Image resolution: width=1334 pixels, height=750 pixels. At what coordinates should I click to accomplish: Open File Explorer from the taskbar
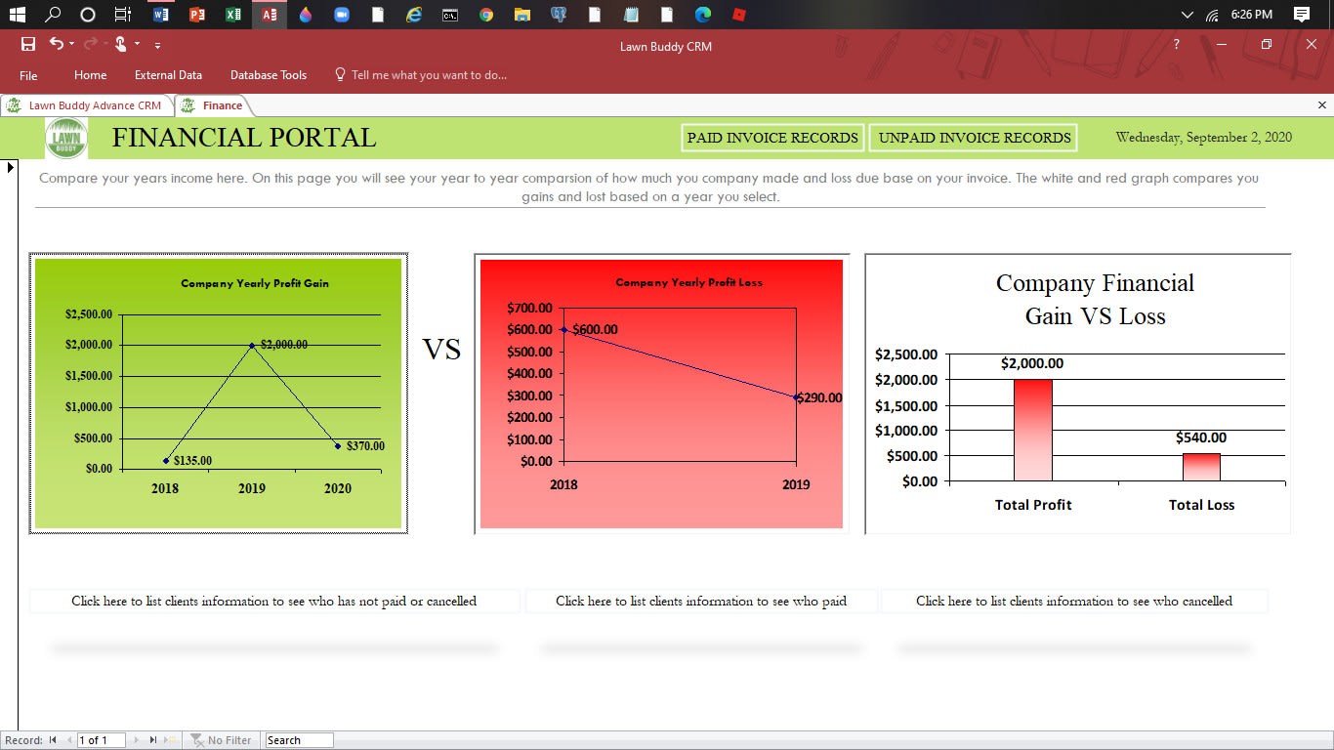click(522, 15)
